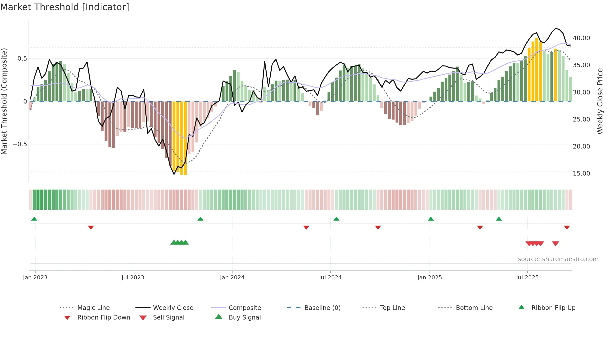This screenshot has width=607, height=341.
Task: Click ribbon flip down marker near Apr 2023
Action: pyautogui.click(x=91, y=228)
